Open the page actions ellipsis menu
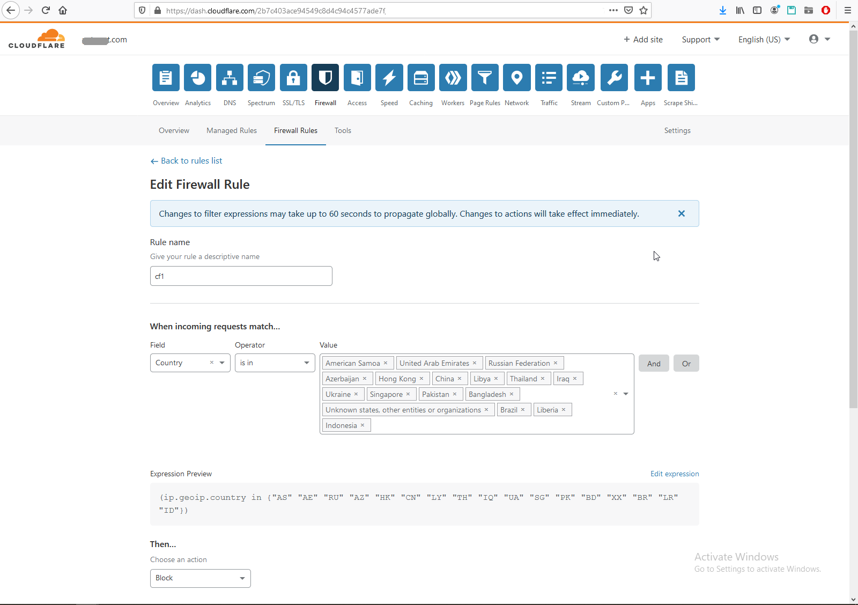This screenshot has width=858, height=605. click(613, 10)
